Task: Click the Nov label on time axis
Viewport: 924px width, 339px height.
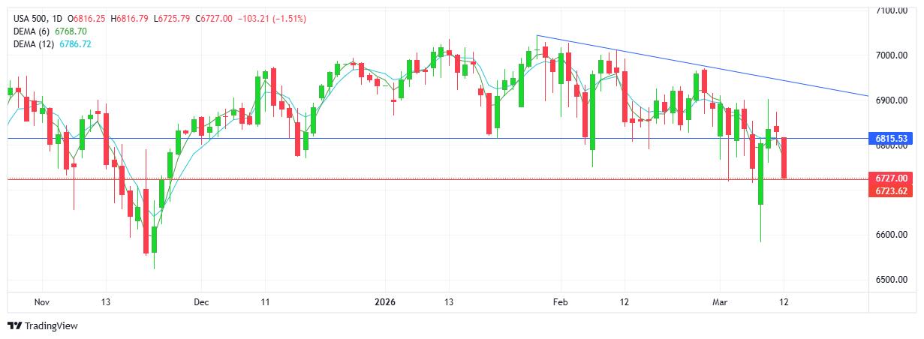Action: click(42, 301)
